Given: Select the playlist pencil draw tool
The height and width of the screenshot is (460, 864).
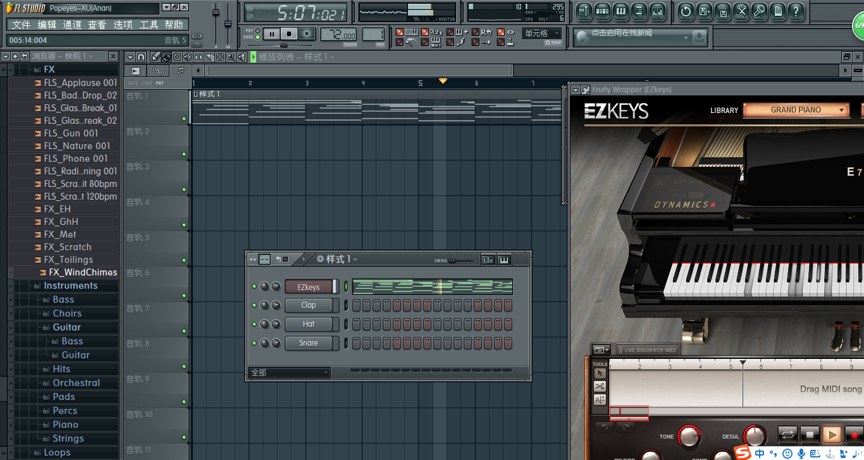Looking at the screenshot, I should click(156, 57).
